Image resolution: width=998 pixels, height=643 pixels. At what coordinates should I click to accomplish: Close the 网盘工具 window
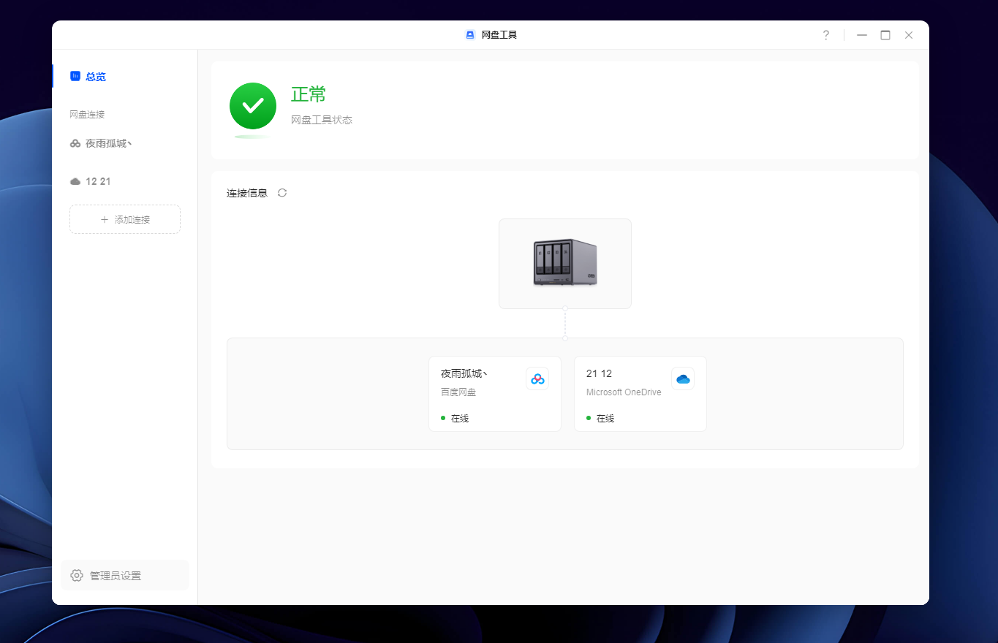coord(909,35)
